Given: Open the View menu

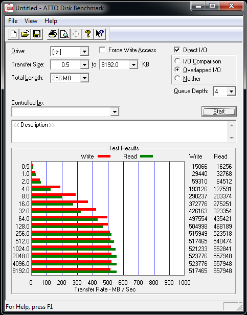Looking at the screenshot, I should tap(31, 21).
